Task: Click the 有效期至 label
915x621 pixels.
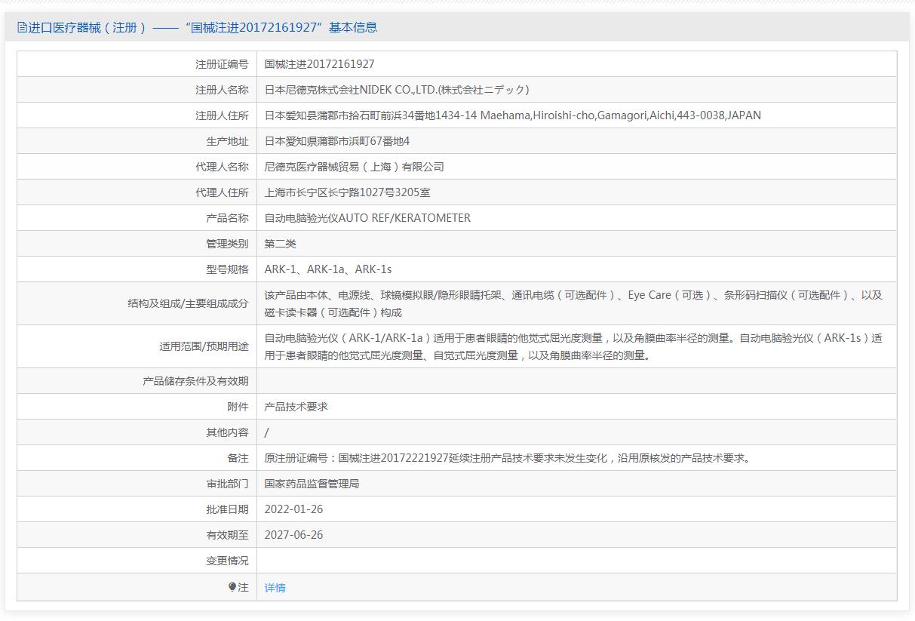Action: (227, 535)
